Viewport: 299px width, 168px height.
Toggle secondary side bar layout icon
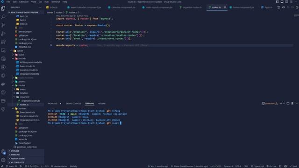286,2
